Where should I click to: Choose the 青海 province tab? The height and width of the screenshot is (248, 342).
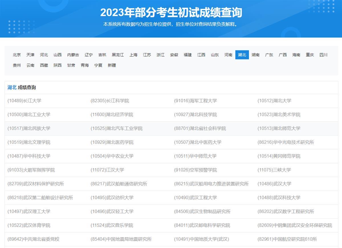85,65
